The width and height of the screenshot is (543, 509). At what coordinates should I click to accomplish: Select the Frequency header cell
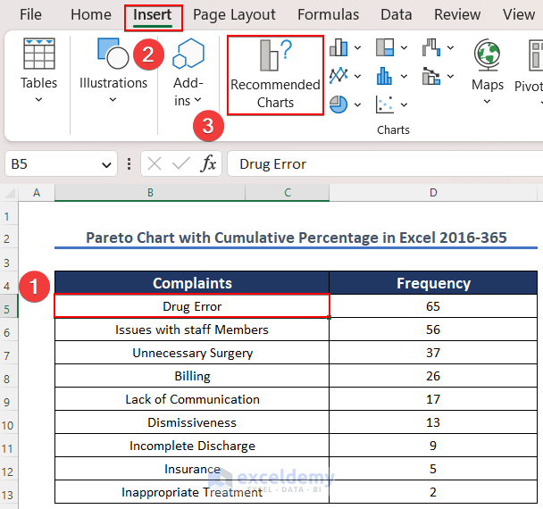[433, 283]
